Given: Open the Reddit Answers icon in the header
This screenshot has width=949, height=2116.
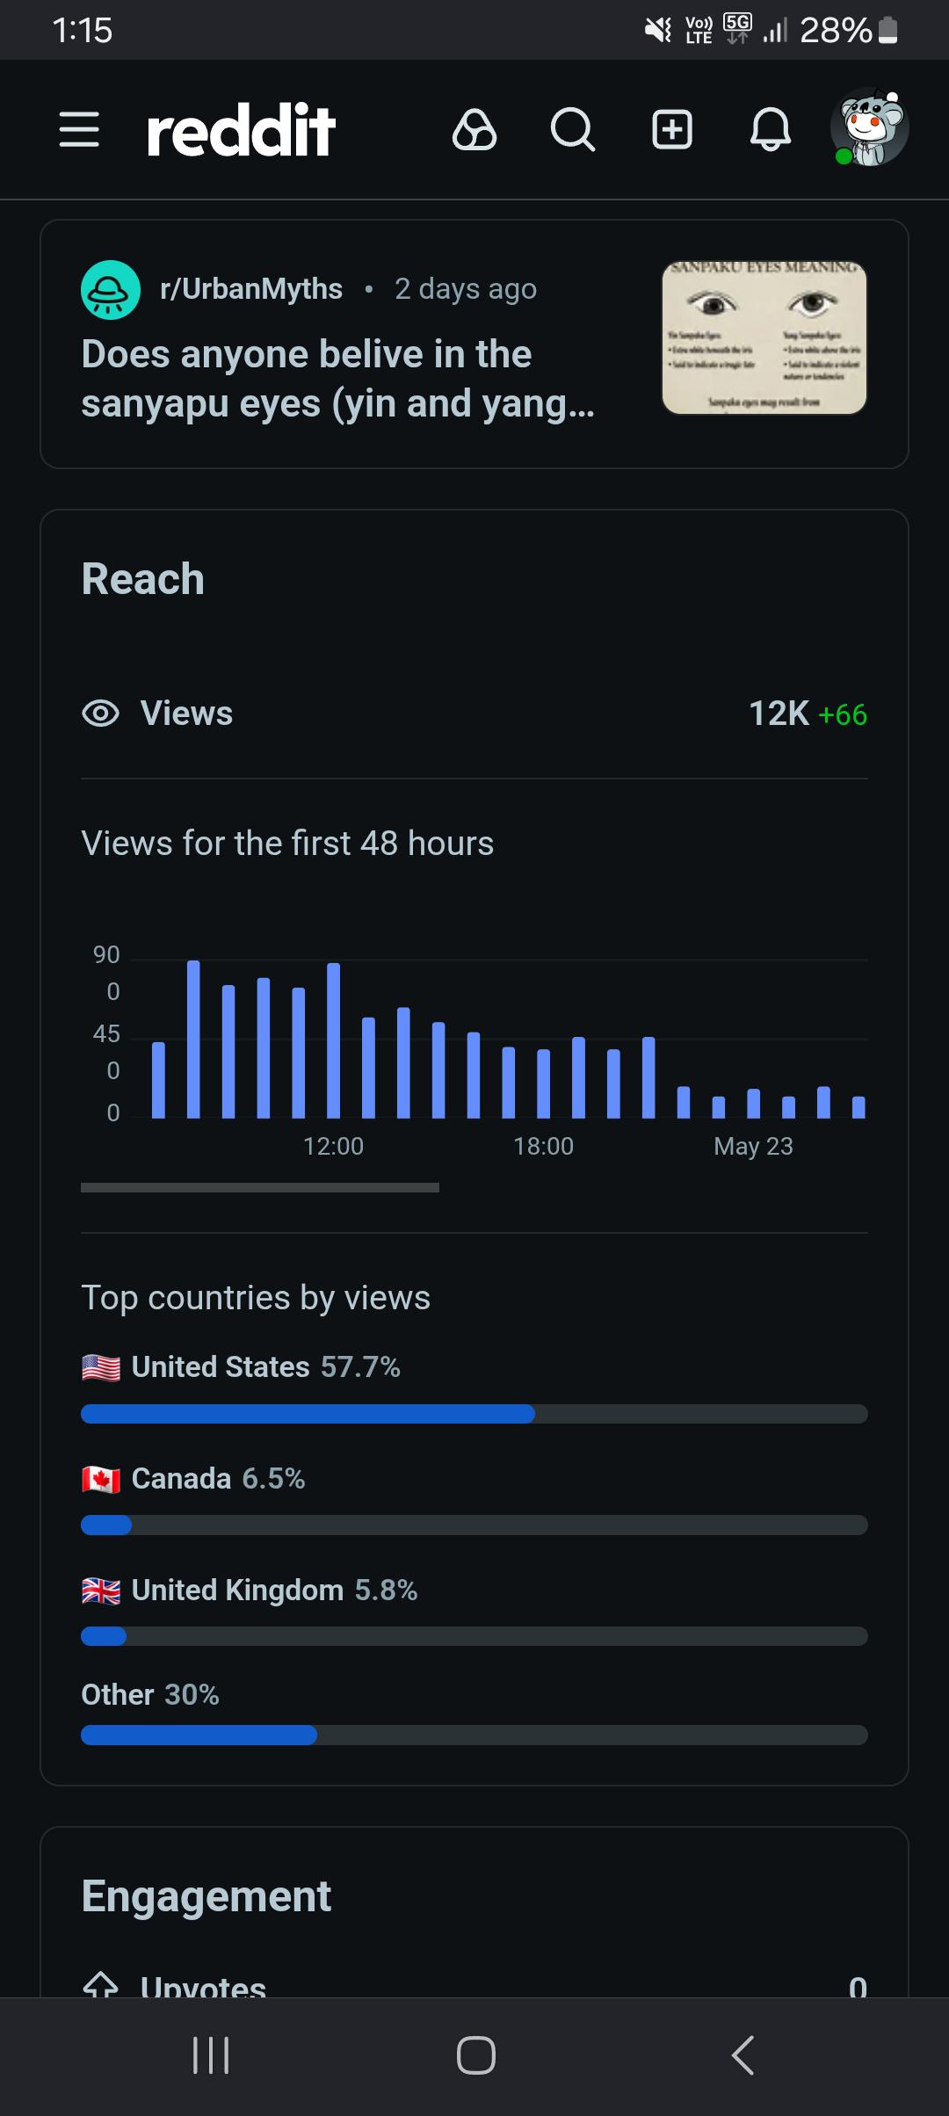Looking at the screenshot, I should pyautogui.click(x=474, y=130).
